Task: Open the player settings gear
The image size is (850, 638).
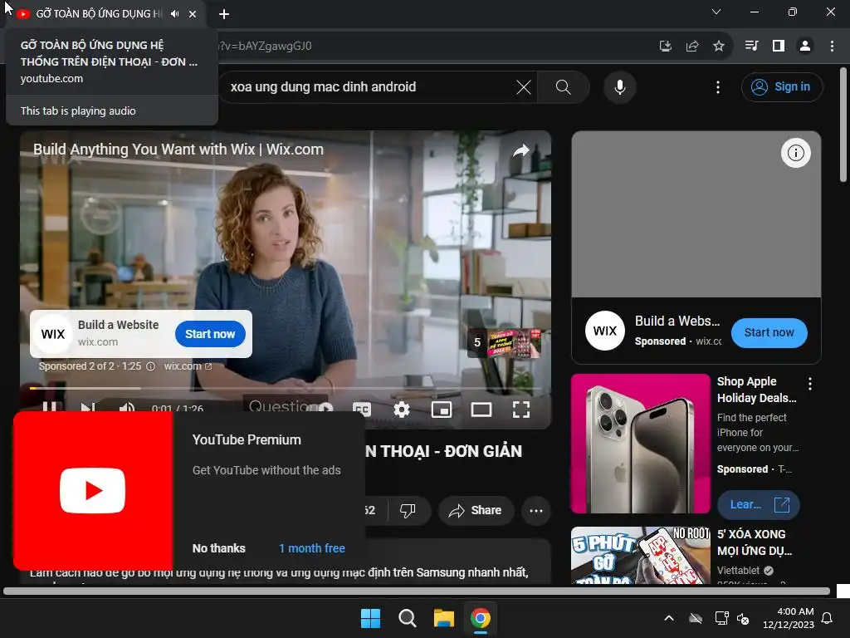Action: point(401,410)
